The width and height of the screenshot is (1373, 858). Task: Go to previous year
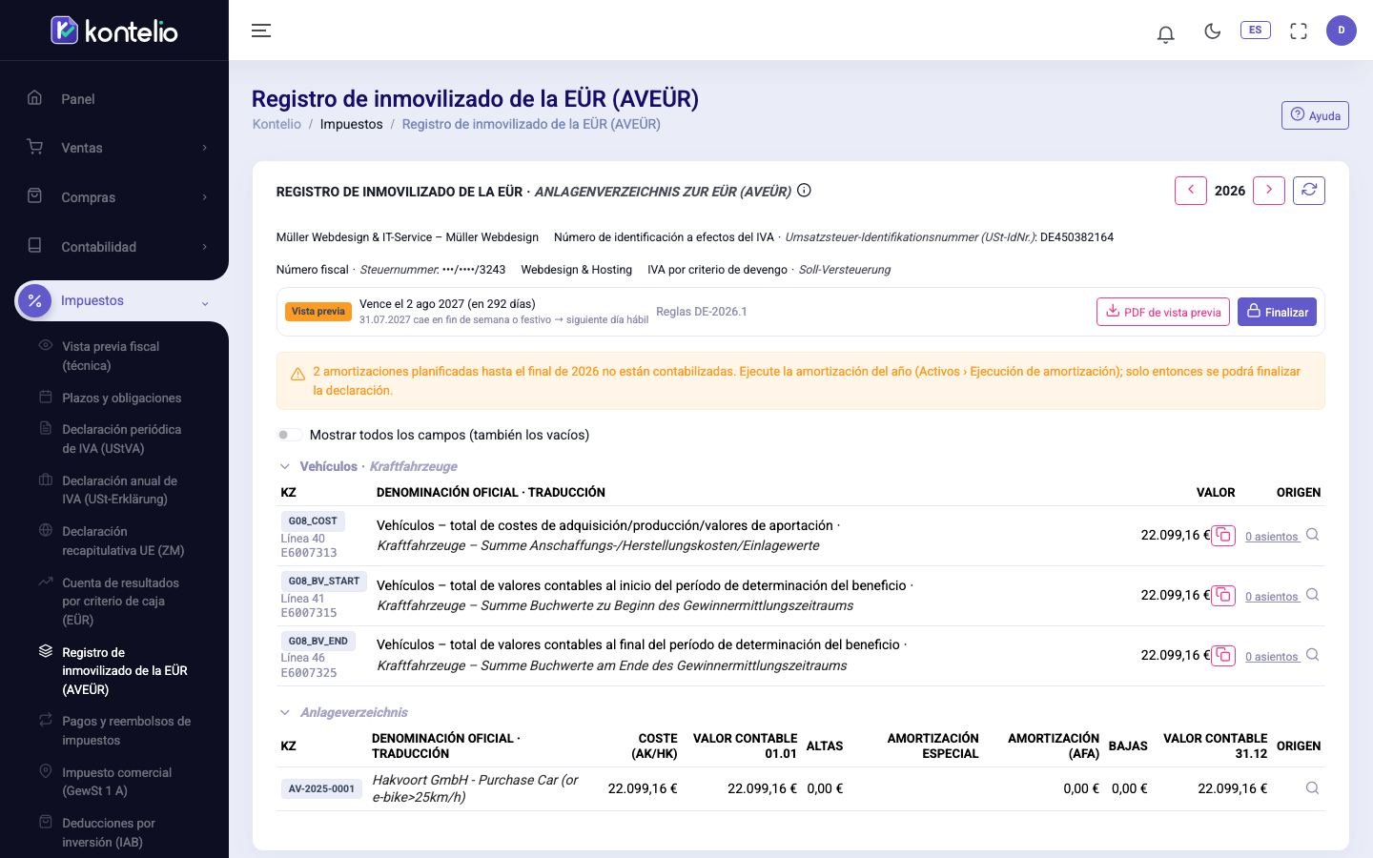pyautogui.click(x=1191, y=191)
